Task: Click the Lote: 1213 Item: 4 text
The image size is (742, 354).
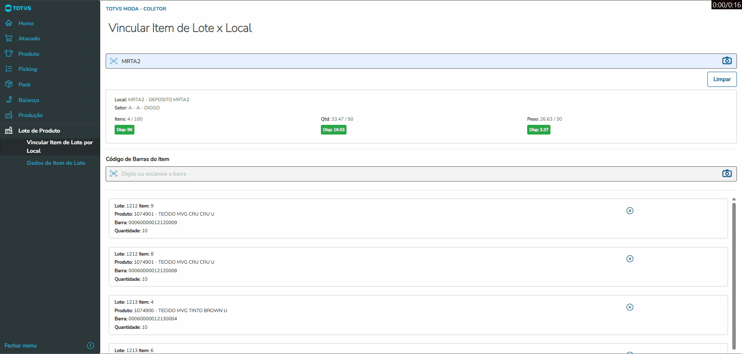Action: [x=134, y=302]
